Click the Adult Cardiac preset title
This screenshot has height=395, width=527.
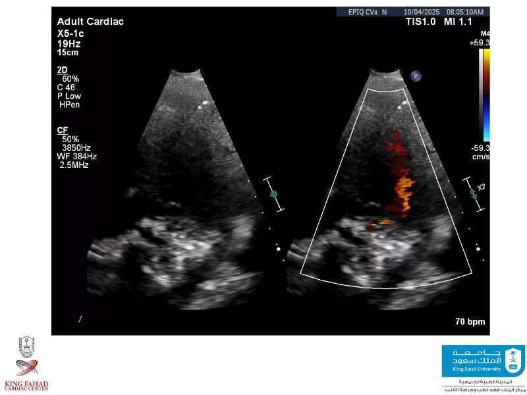click(x=90, y=22)
